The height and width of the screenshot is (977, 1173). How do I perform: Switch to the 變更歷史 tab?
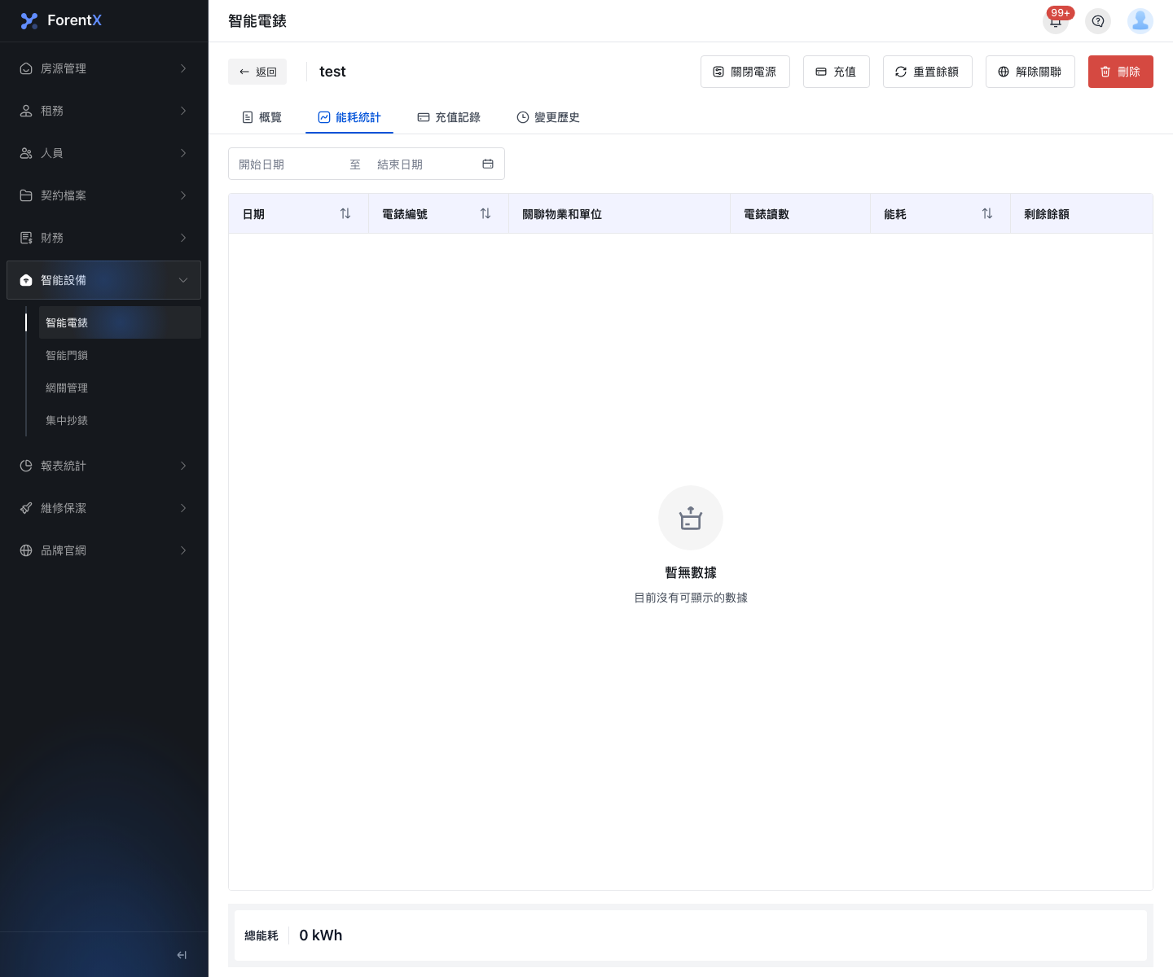[548, 117]
